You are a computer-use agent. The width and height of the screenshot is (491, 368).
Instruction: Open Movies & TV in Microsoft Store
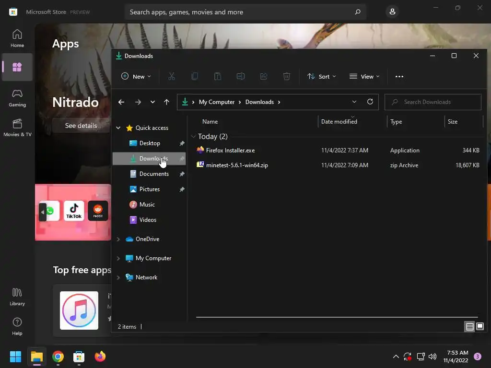pos(17,127)
